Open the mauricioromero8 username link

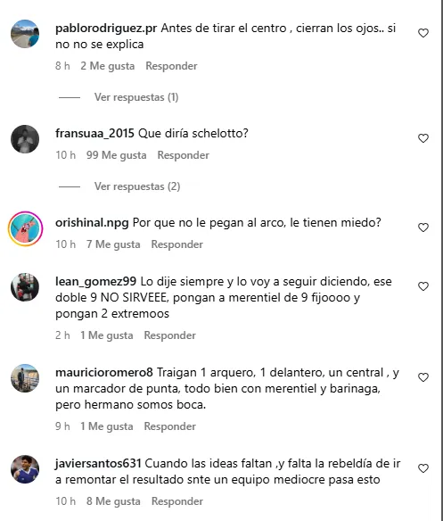[x=104, y=373]
